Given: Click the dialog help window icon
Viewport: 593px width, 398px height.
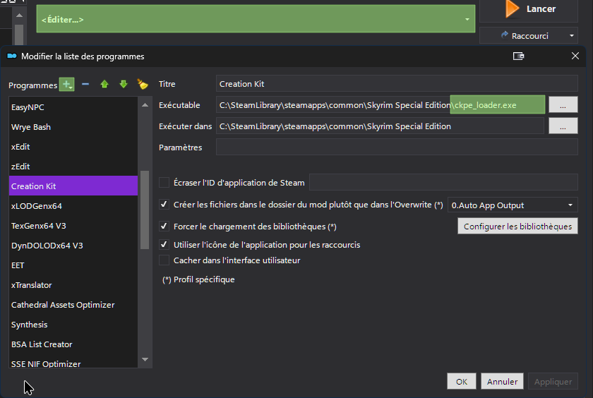Looking at the screenshot, I should 518,56.
